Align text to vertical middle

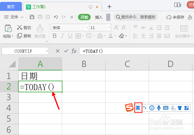coord(143,28)
